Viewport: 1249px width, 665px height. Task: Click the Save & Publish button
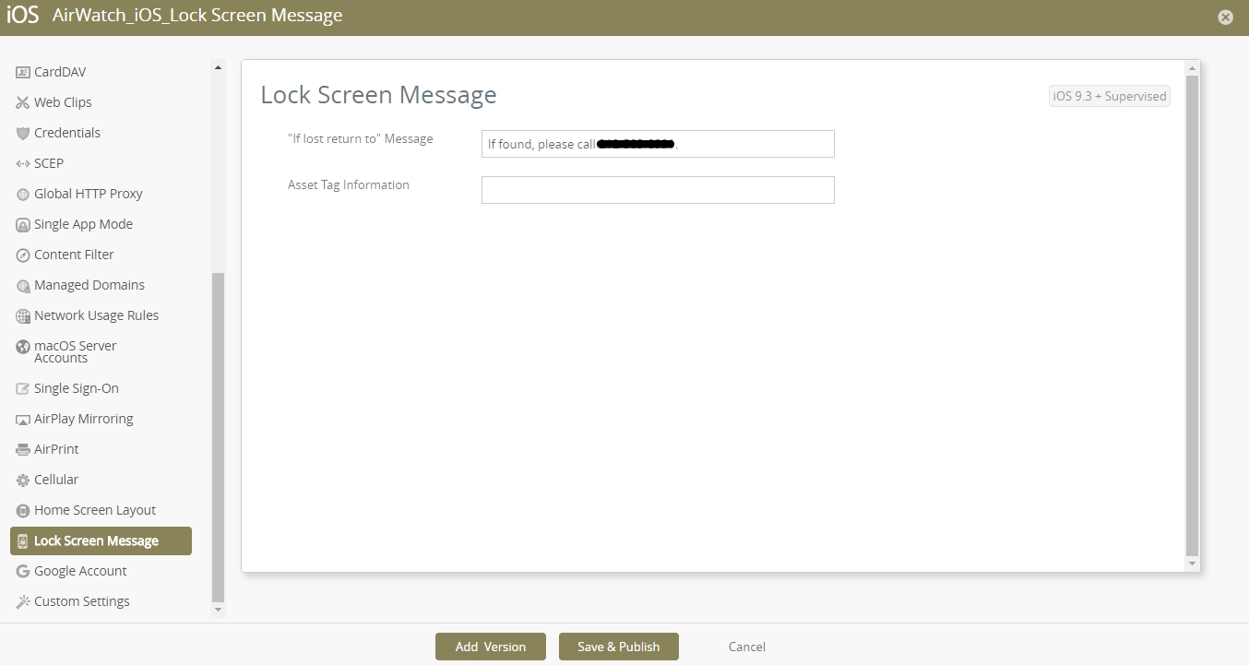pos(618,647)
